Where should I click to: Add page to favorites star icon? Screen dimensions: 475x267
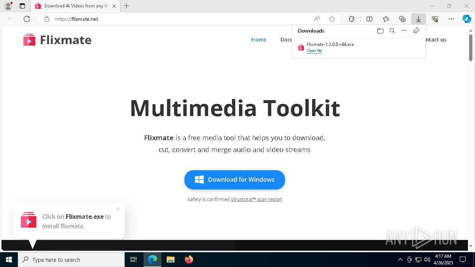[x=332, y=19]
